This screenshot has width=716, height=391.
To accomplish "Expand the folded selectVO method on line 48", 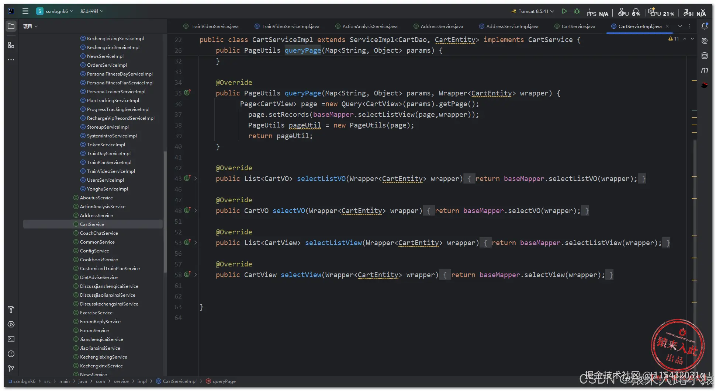I will pyautogui.click(x=196, y=210).
